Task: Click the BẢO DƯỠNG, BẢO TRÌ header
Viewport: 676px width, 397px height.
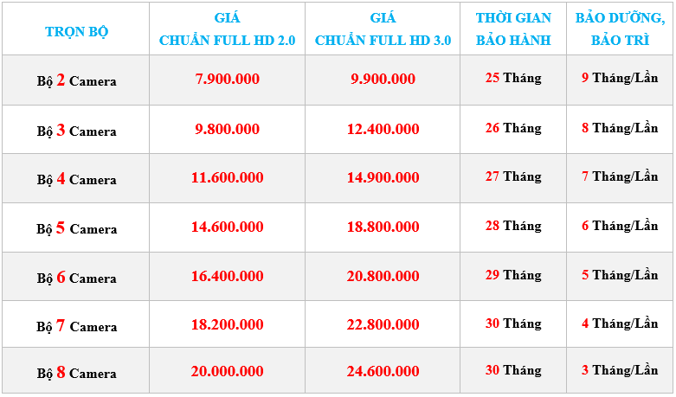Action: (620, 29)
